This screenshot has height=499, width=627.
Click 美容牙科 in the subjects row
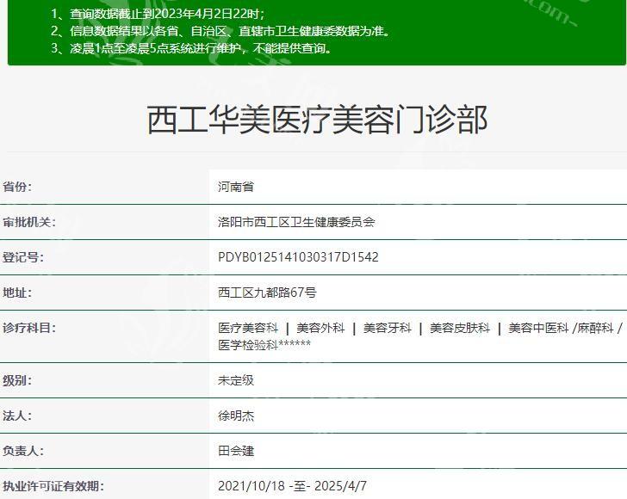click(x=387, y=328)
